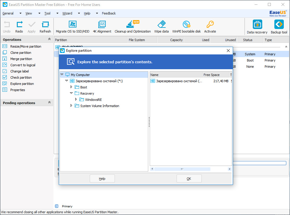Click the scrollbar left arrow in file list
The height and width of the screenshot is (215, 290).
pos(152,169)
